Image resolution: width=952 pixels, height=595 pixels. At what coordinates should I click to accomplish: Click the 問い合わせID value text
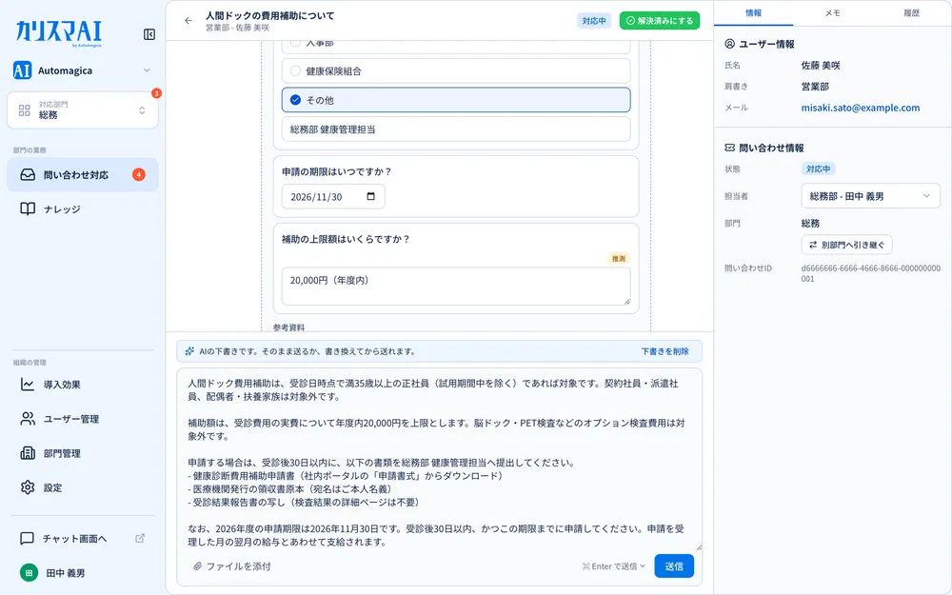coord(871,273)
